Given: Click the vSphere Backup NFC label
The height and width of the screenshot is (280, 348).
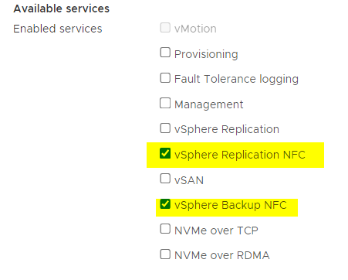Looking at the screenshot, I should click(x=231, y=205).
